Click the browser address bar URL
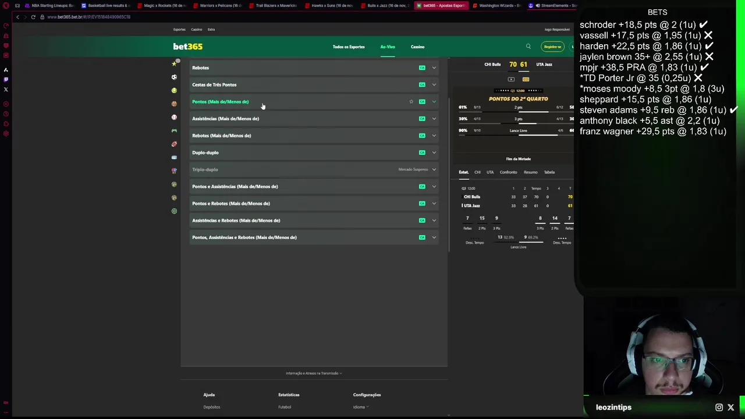The width and height of the screenshot is (745, 419). (x=88, y=17)
